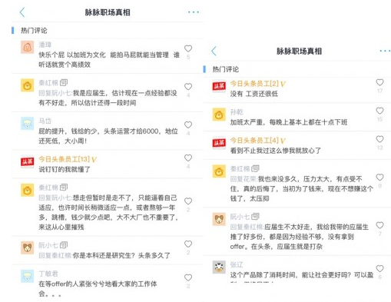391x302 pixels.
Task: Tap the V badge beside 今日头条员工[13]
Action: click(x=94, y=160)
